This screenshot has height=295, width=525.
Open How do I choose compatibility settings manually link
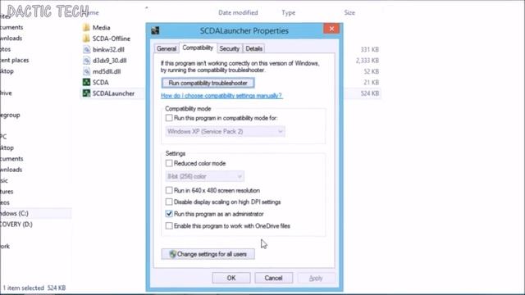221,96
